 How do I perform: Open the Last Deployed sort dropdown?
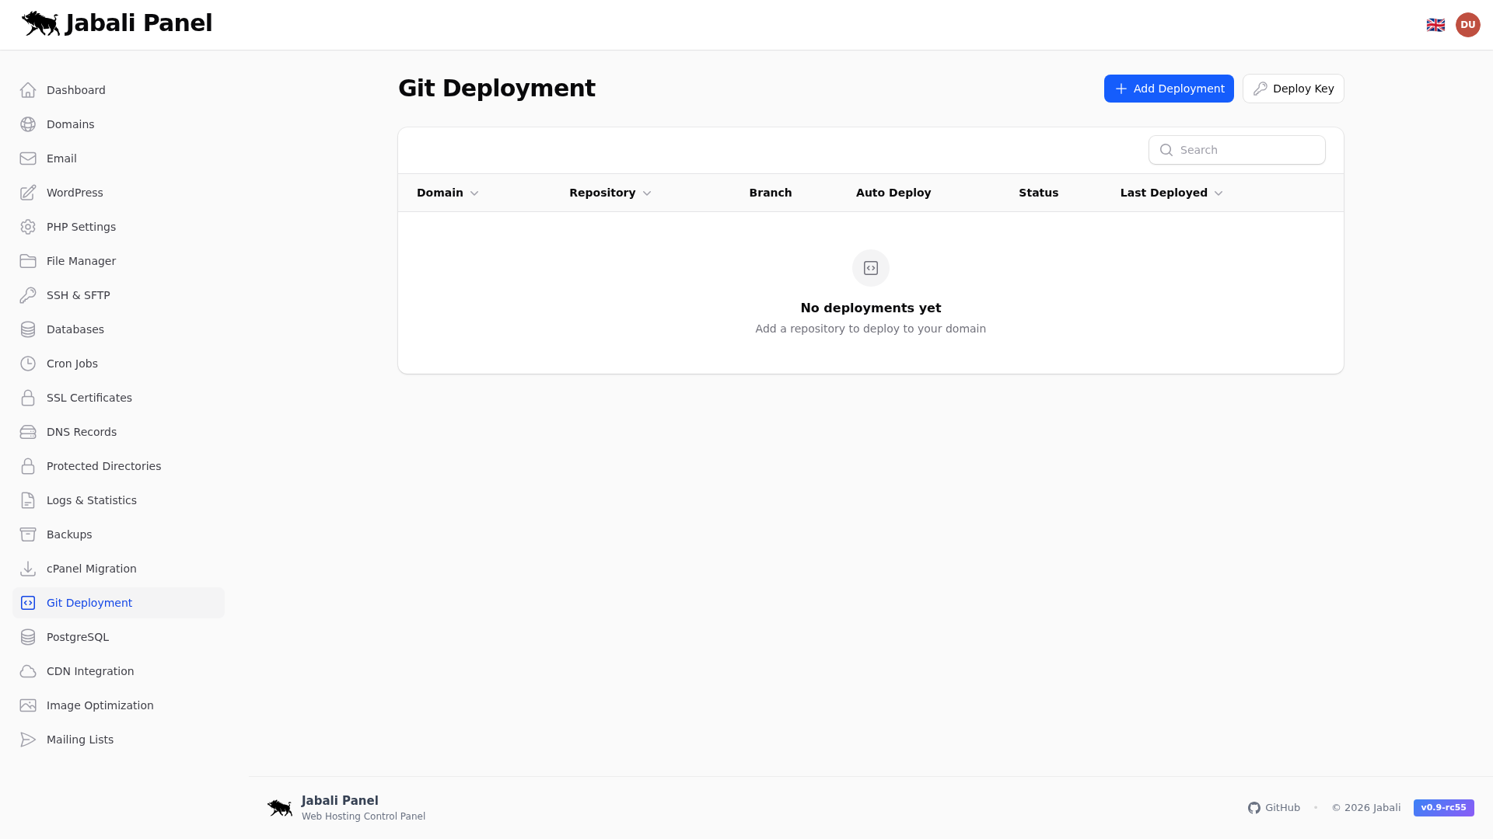(1218, 193)
